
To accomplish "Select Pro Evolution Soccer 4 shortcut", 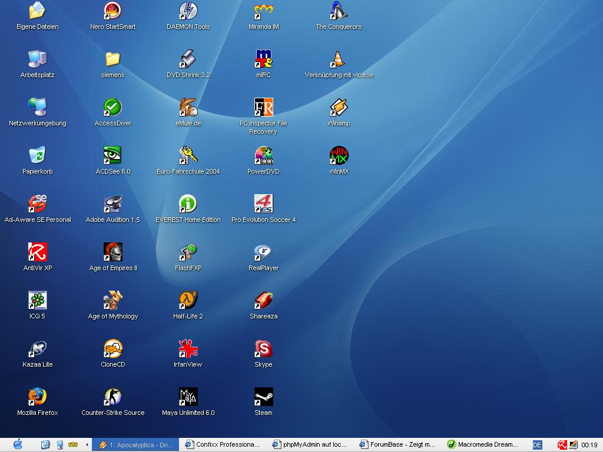I will click(263, 204).
